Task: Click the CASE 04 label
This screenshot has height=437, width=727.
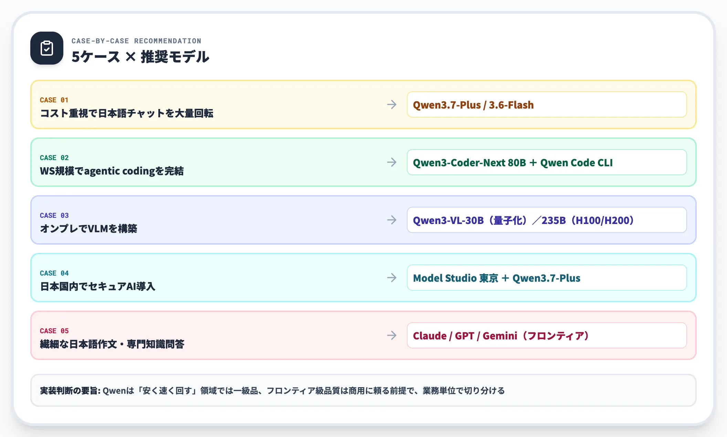Action: [54, 273]
